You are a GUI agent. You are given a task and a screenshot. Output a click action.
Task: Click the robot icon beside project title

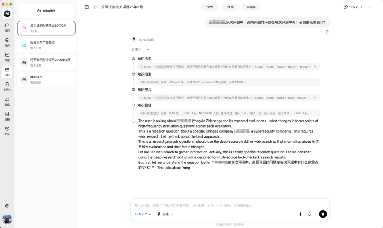coord(96,7)
